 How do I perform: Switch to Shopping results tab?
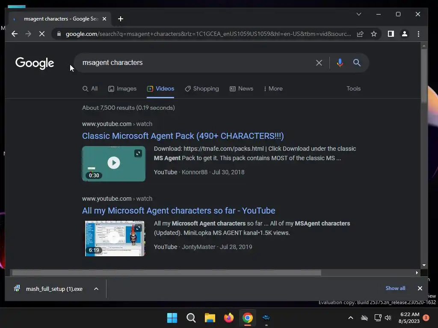[x=202, y=89]
